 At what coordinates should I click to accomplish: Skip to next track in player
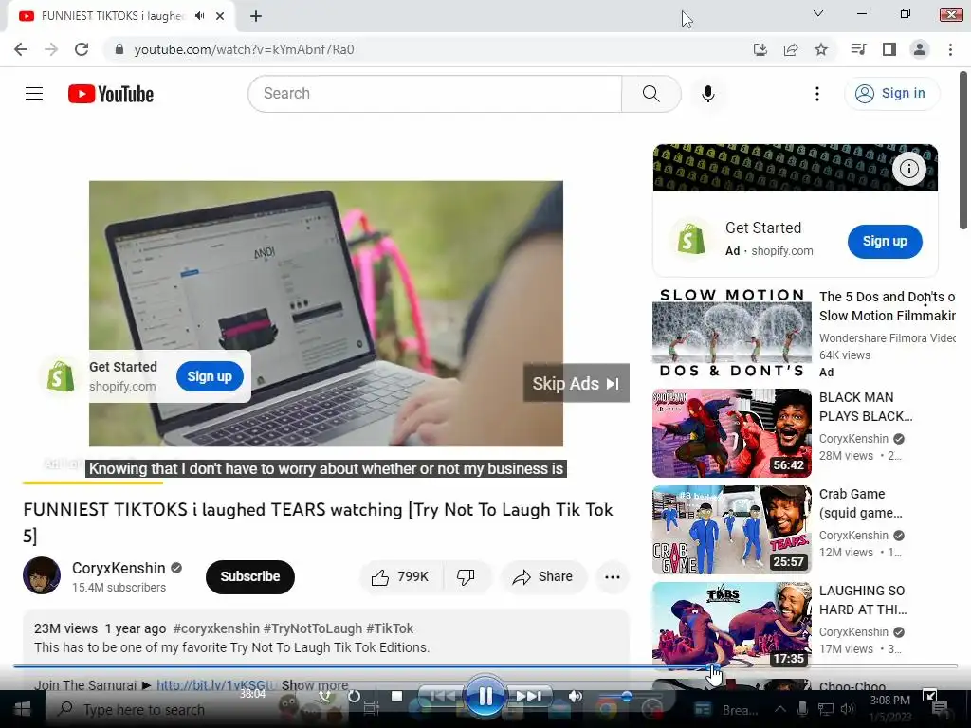pos(528,697)
